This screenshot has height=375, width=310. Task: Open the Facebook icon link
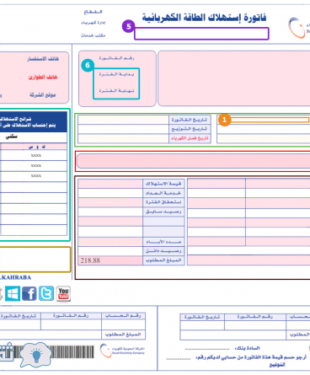click(x=29, y=293)
